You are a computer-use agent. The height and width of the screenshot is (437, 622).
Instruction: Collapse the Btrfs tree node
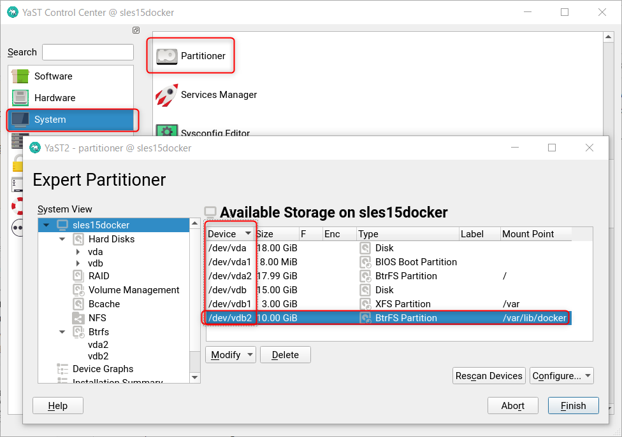(62, 332)
